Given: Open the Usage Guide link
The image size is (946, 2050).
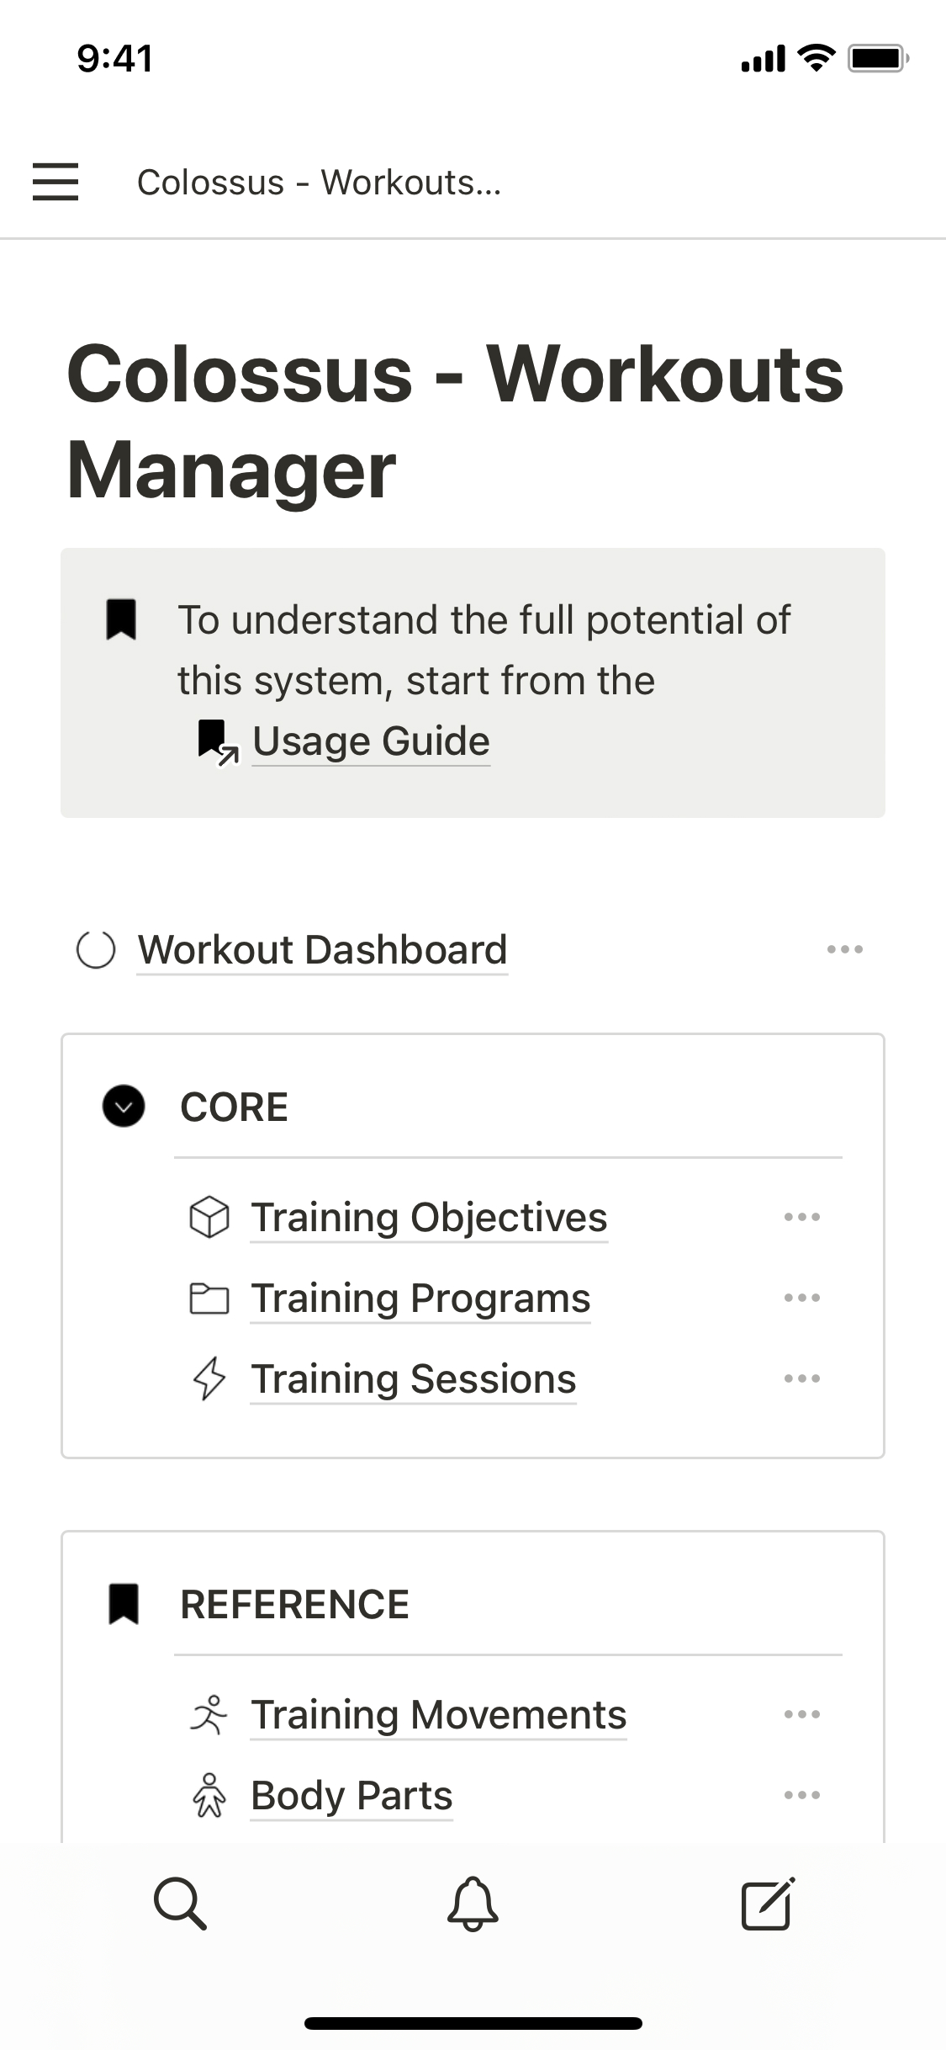Looking at the screenshot, I should [x=371, y=741].
